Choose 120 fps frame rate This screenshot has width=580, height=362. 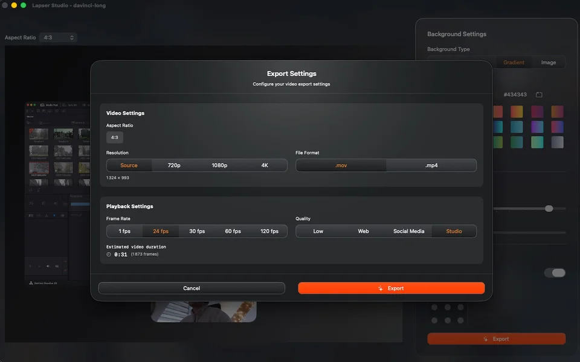pyautogui.click(x=269, y=231)
